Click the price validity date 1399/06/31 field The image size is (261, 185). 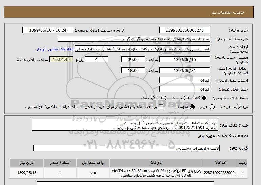coord(185,70)
